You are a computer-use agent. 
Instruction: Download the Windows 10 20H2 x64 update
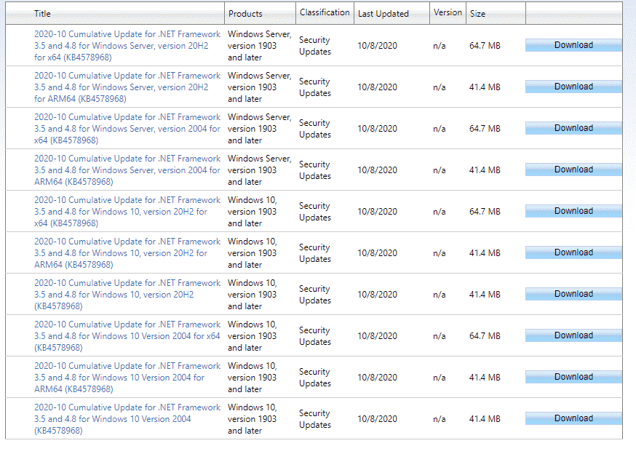point(573,211)
